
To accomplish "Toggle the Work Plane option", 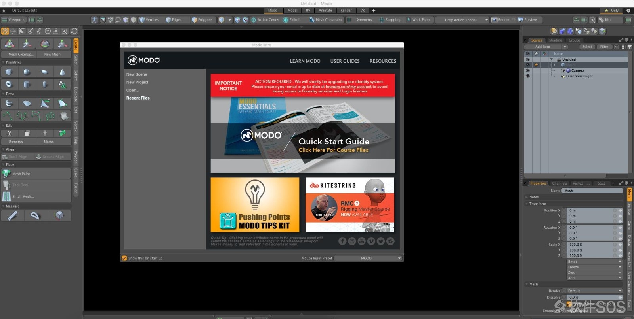I will [418, 20].
